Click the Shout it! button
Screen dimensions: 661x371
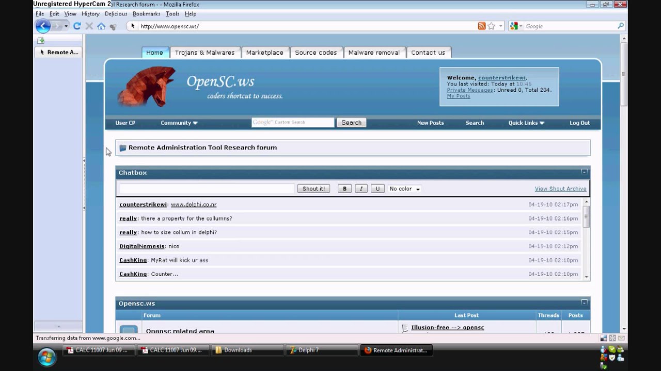313,189
